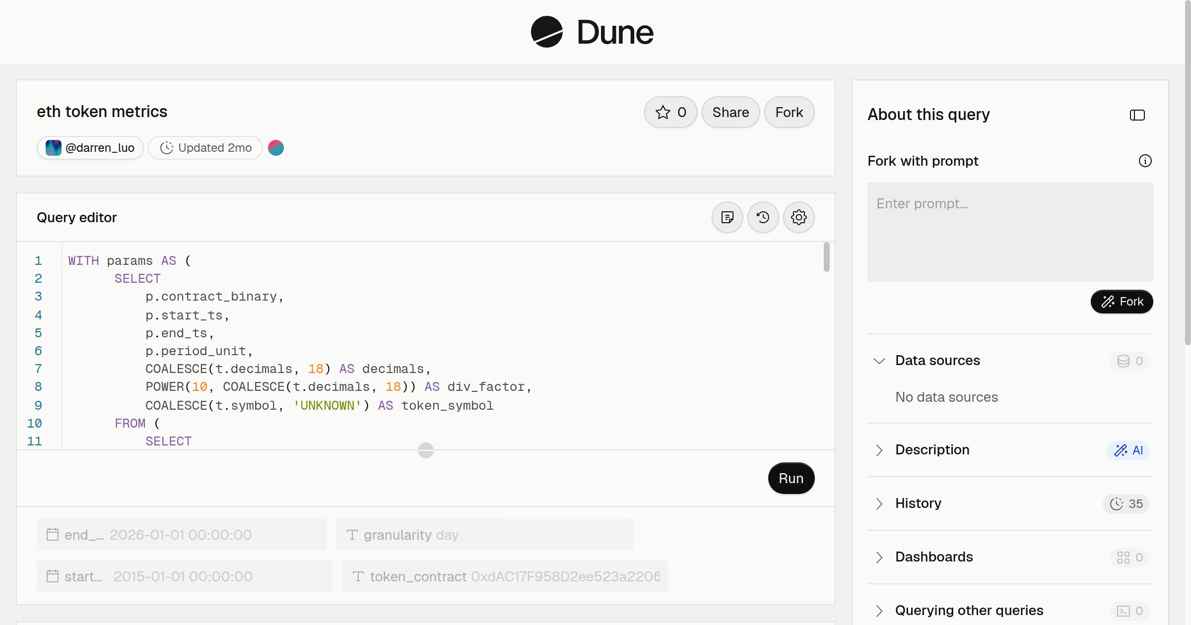Click the page vertical scrollbar
The image size is (1191, 625).
coord(1188,174)
